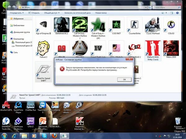Click Новая папка in toolbar

point(101,13)
